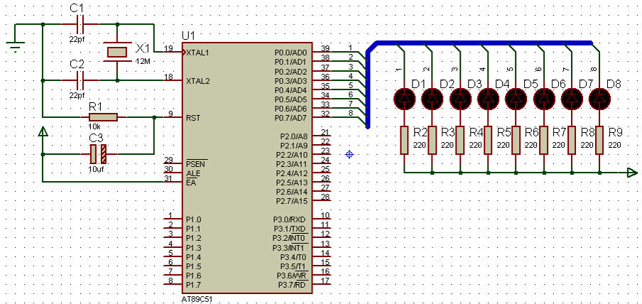Screen dimensions: 642x304
Task: Click the P1.7 pin label
Action: coord(194,285)
